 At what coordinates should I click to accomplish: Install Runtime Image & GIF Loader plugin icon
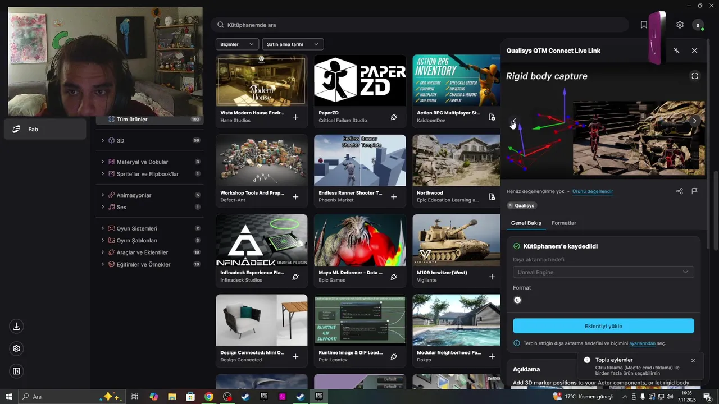(x=394, y=356)
